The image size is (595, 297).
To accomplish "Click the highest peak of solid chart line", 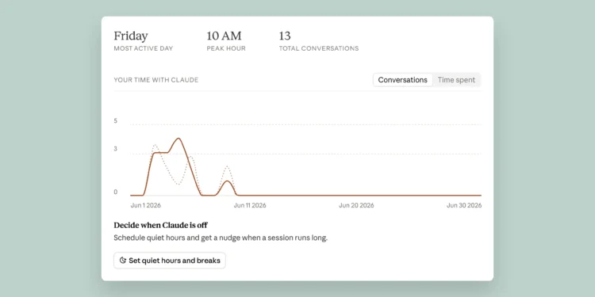I will click(x=178, y=139).
